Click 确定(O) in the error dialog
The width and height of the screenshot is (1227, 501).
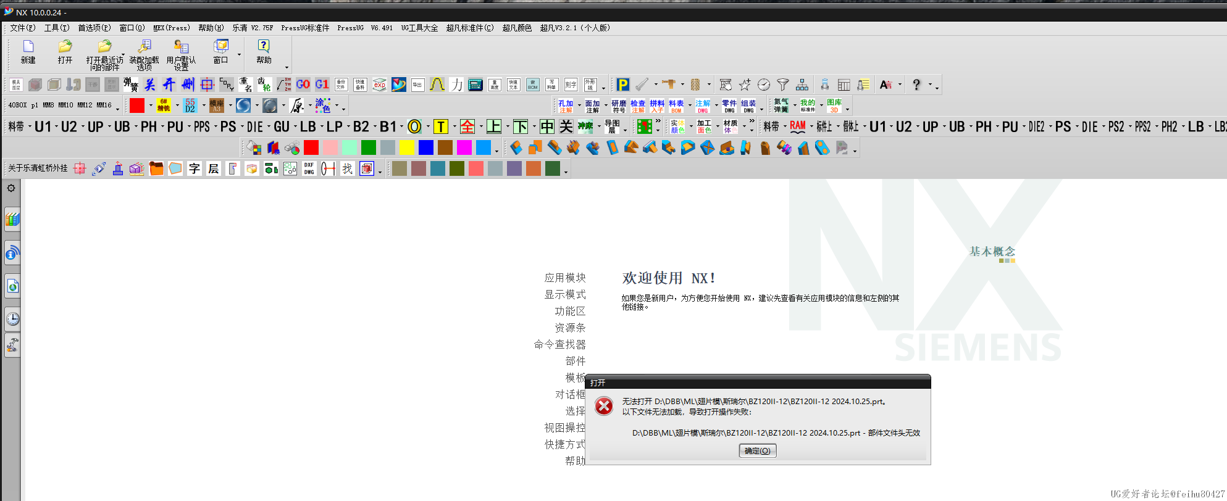coord(758,451)
